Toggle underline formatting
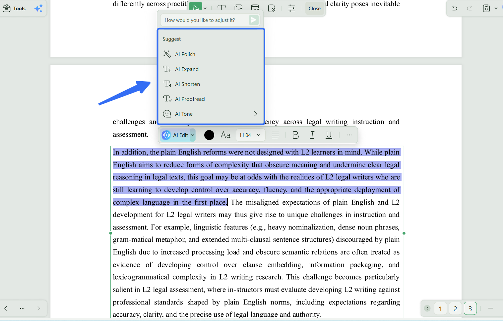Screen dimensions: 503x321 [329, 135]
